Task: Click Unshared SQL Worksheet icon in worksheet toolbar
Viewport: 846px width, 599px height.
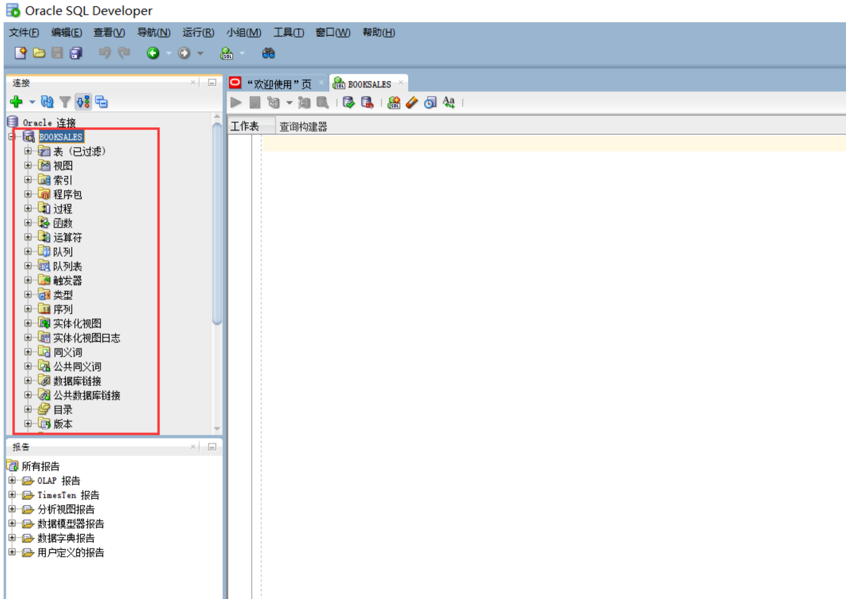Action: (x=394, y=103)
